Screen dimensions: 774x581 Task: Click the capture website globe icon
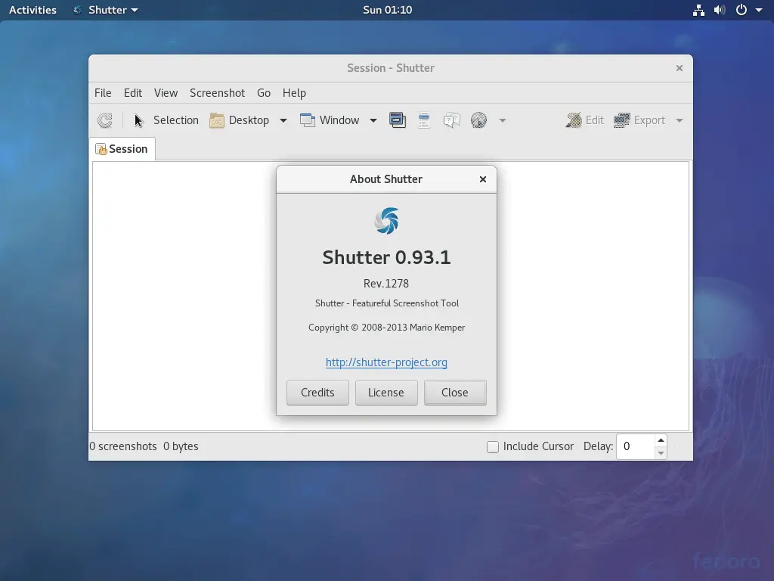(478, 120)
